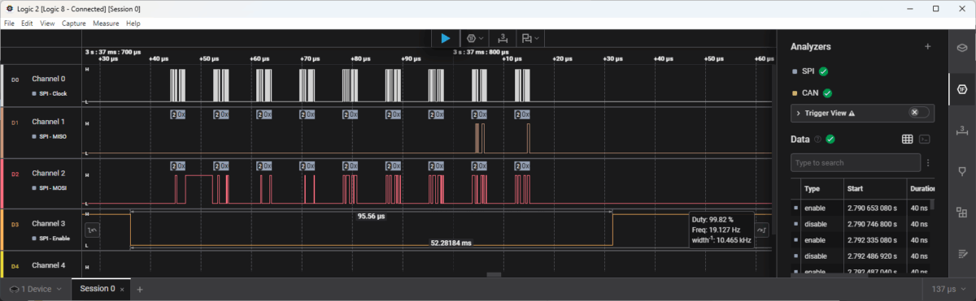Click the Data panel green status checkmark
This screenshot has height=301, width=976.
[830, 140]
